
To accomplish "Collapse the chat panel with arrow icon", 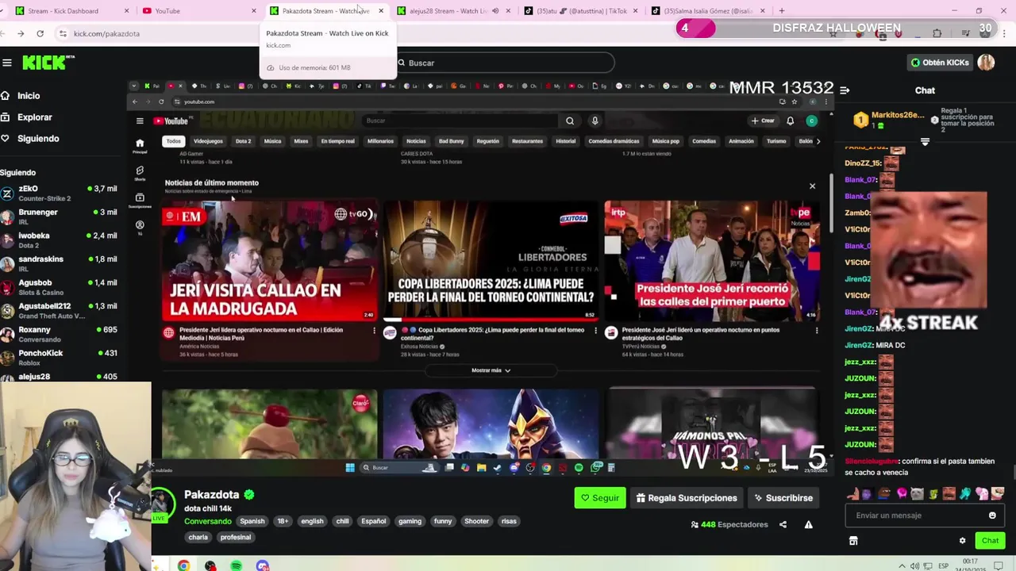I will coord(845,90).
